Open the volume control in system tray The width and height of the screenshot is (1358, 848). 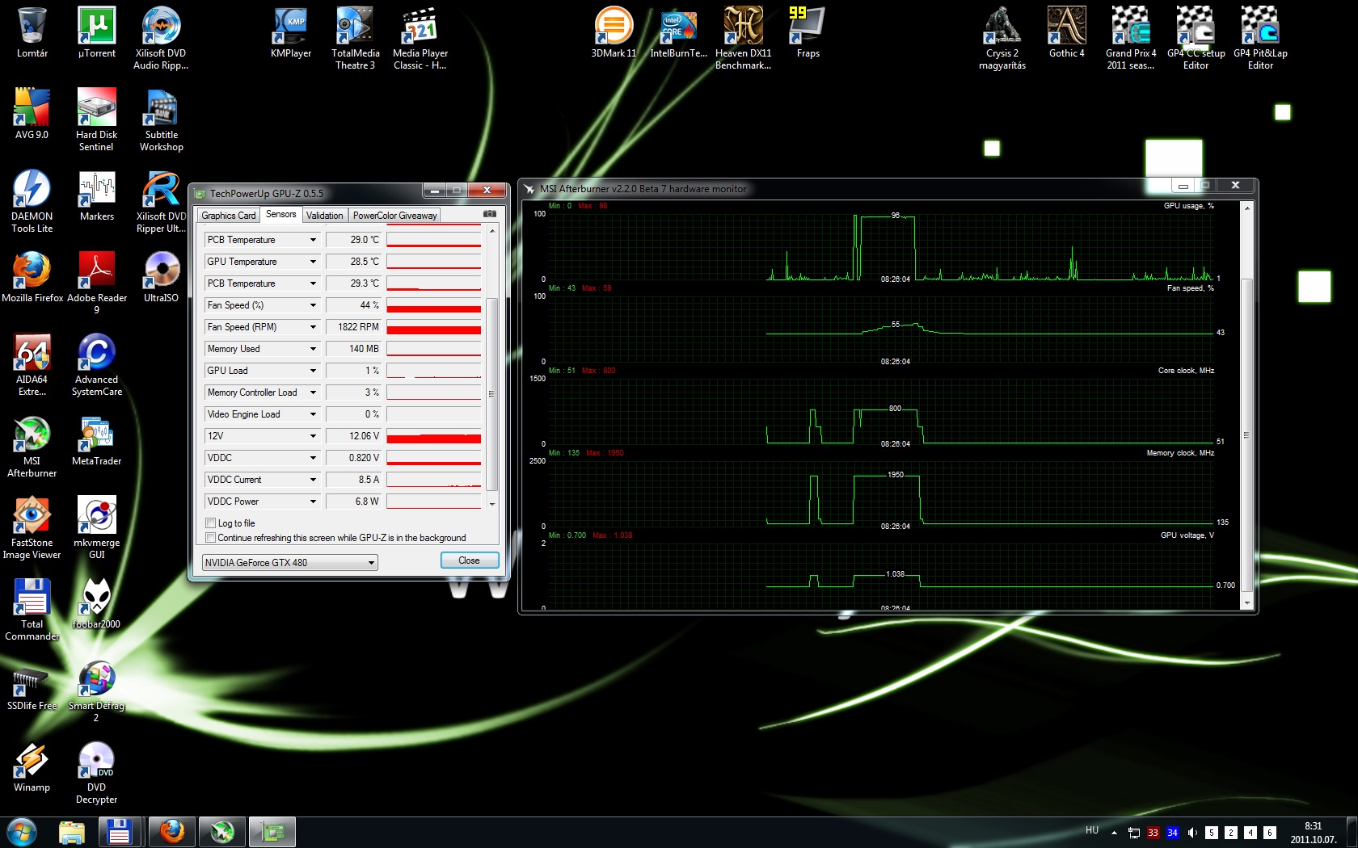coord(1192,833)
